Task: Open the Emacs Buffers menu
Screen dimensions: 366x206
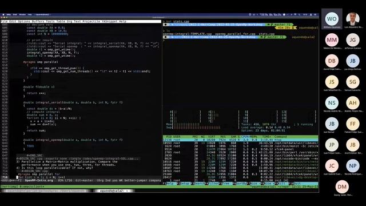Action: (x=38, y=21)
